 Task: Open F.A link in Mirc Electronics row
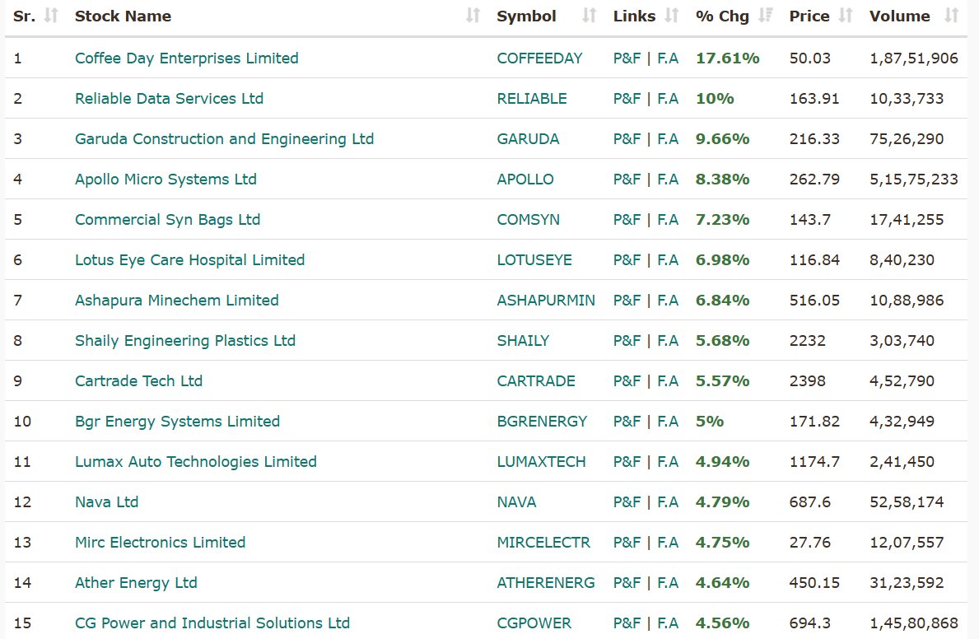668,542
